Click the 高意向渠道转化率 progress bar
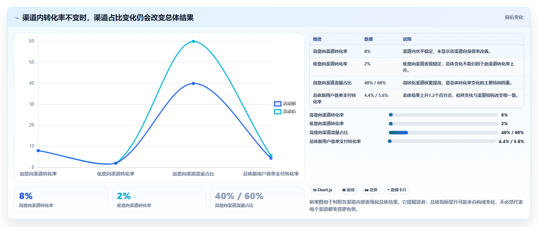538x227 pixels. click(x=443, y=115)
